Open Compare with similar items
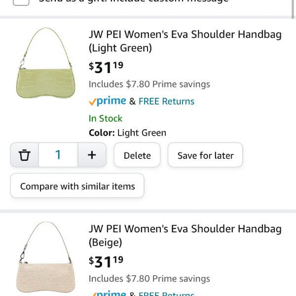296x296 pixels. (x=77, y=186)
